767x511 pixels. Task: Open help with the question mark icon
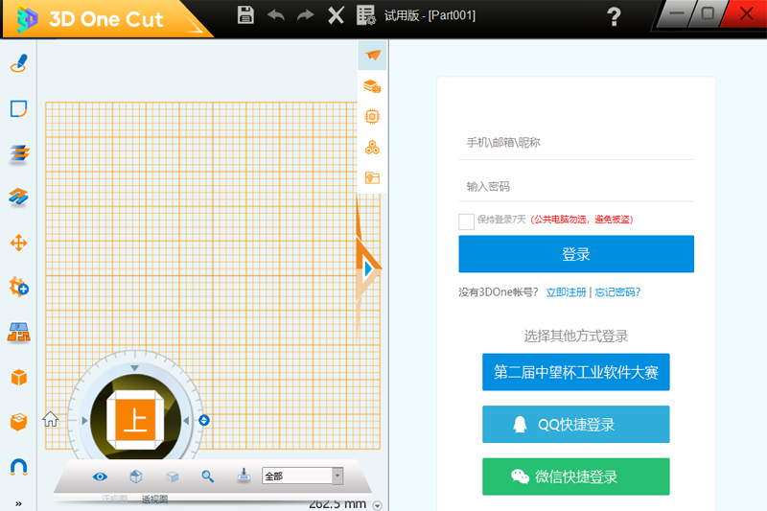tap(615, 16)
